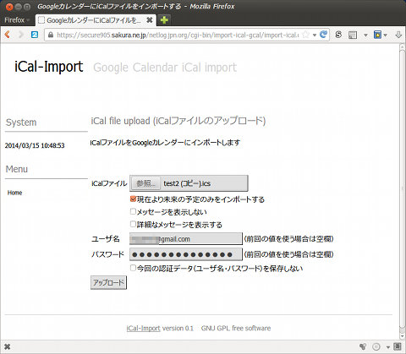
Task: Check 今回の認証データを保存しない checkbox
Action: [133, 268]
